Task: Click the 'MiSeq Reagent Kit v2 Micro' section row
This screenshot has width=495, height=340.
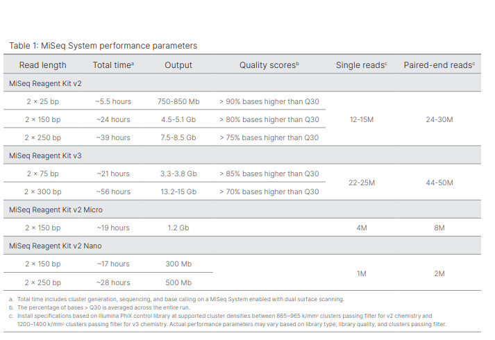Action: tap(242, 210)
